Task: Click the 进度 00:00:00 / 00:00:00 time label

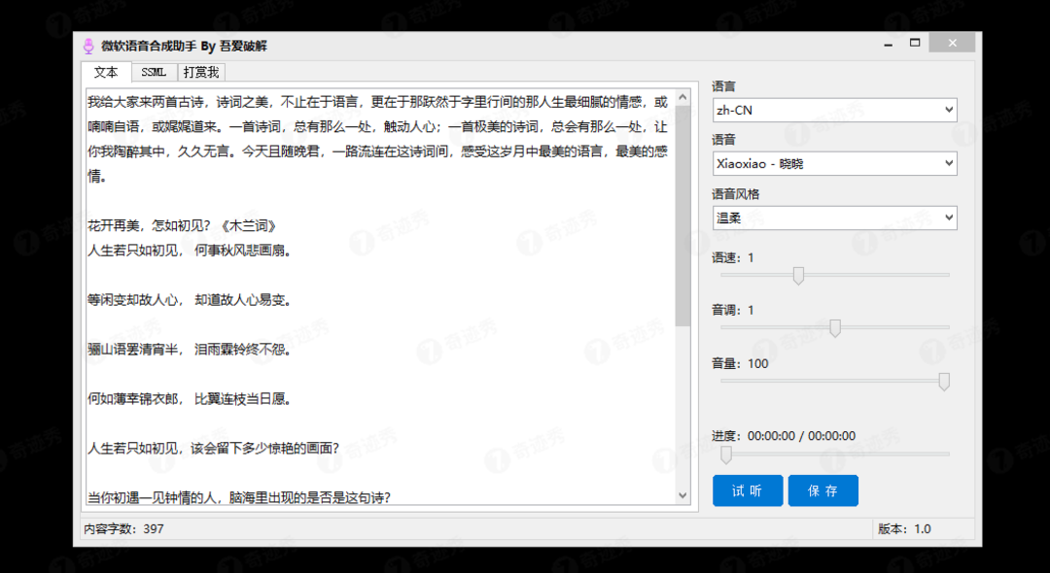Action: click(x=784, y=436)
